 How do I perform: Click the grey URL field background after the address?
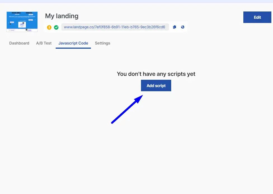[x=167, y=27]
